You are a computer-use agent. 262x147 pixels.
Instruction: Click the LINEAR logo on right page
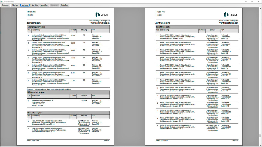pos(230,15)
